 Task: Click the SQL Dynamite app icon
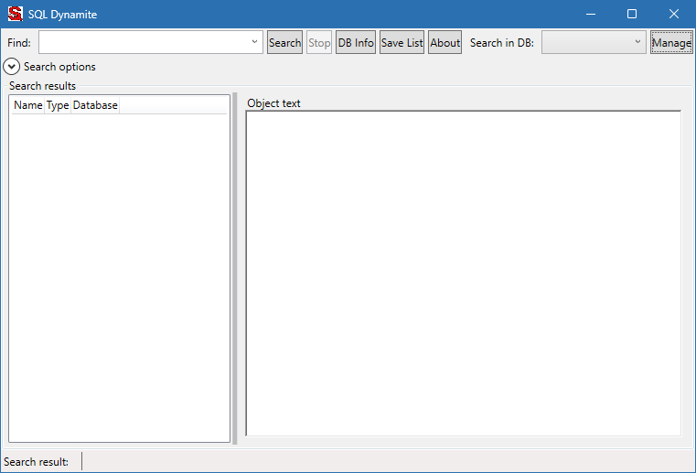tap(16, 14)
